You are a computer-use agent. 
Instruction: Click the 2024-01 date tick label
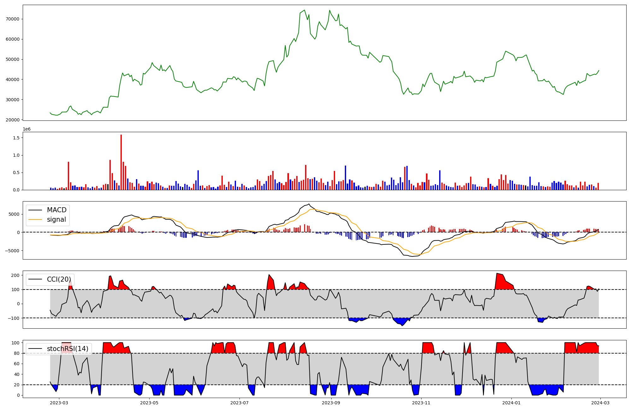511,403
